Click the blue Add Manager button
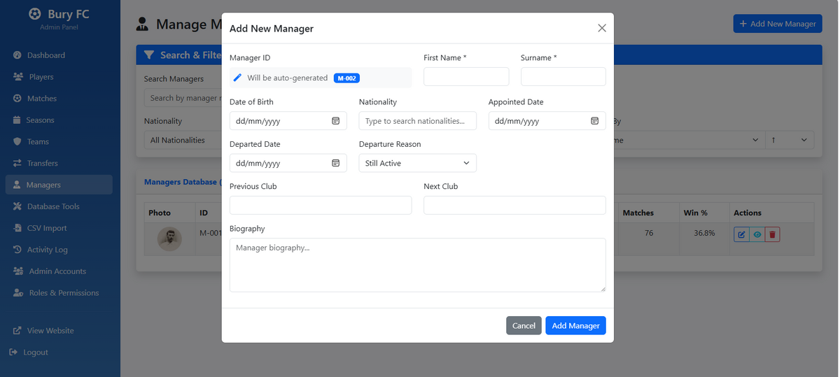 click(575, 325)
